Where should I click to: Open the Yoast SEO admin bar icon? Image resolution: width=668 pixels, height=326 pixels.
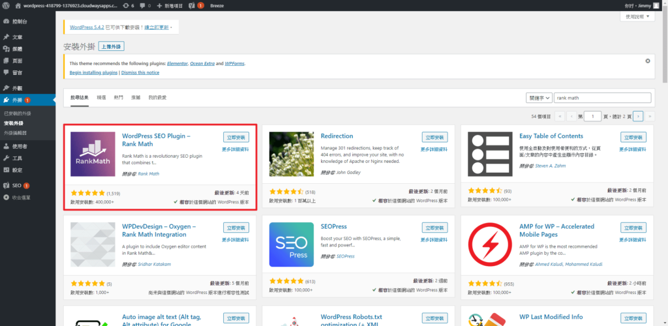click(196, 6)
